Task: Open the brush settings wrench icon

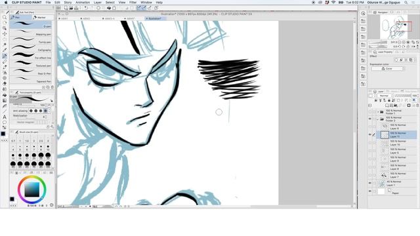Action: tap(52, 127)
